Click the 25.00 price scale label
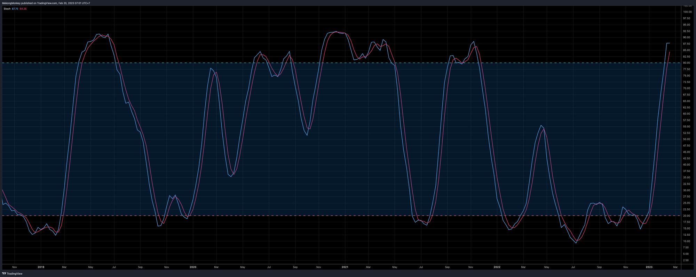 point(687,203)
